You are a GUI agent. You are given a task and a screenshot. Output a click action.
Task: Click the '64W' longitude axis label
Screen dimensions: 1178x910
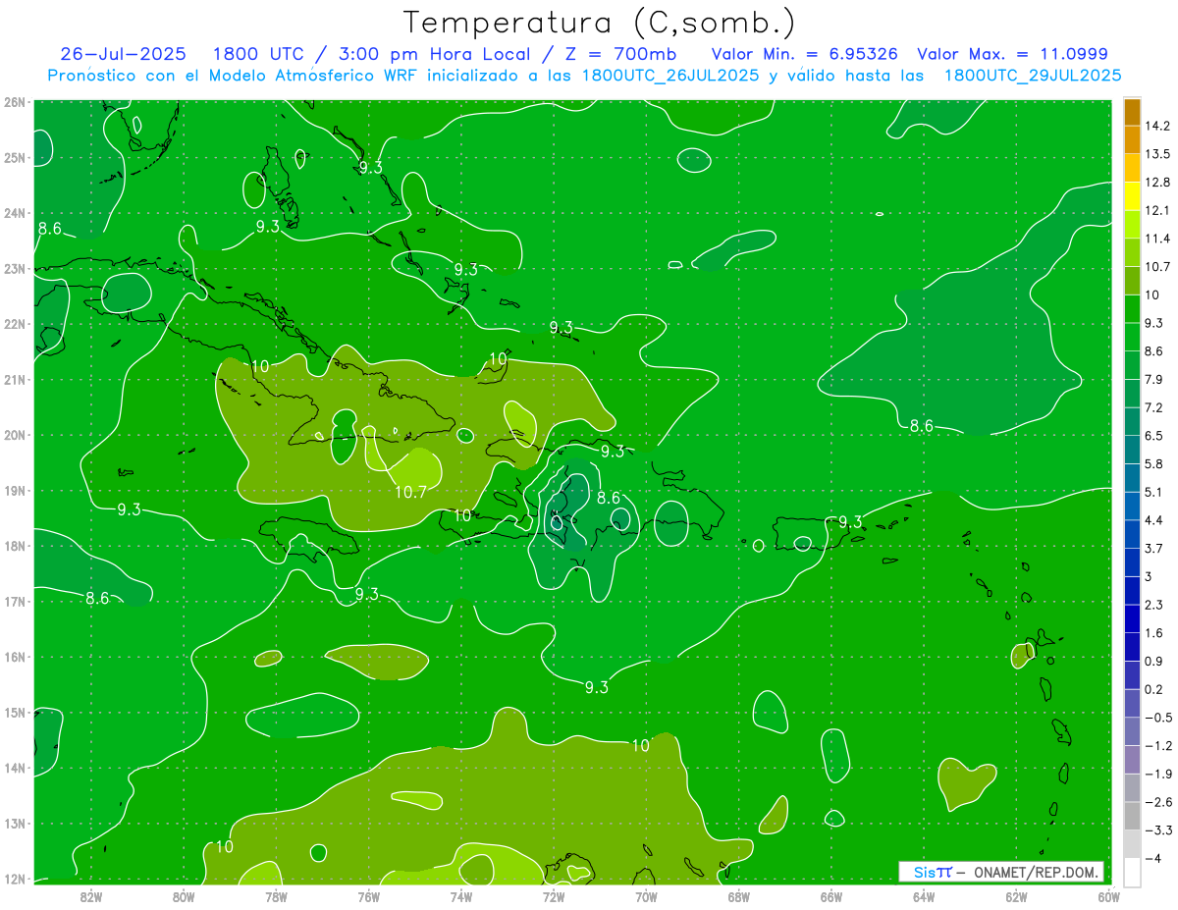tap(924, 895)
